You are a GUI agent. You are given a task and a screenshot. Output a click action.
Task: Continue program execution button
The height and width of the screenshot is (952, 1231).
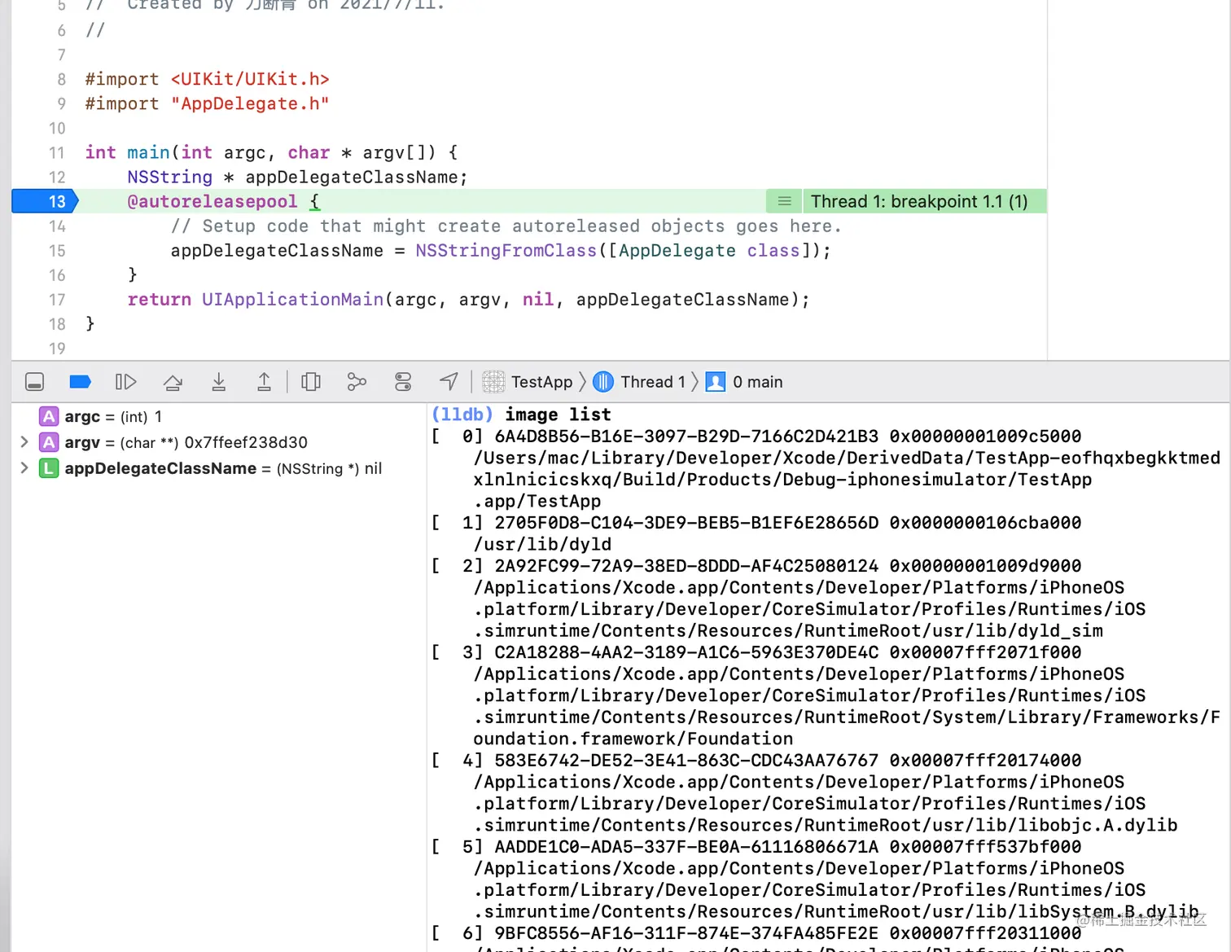125,382
